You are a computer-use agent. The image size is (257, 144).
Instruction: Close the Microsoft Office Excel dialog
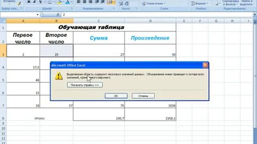coord(205,65)
